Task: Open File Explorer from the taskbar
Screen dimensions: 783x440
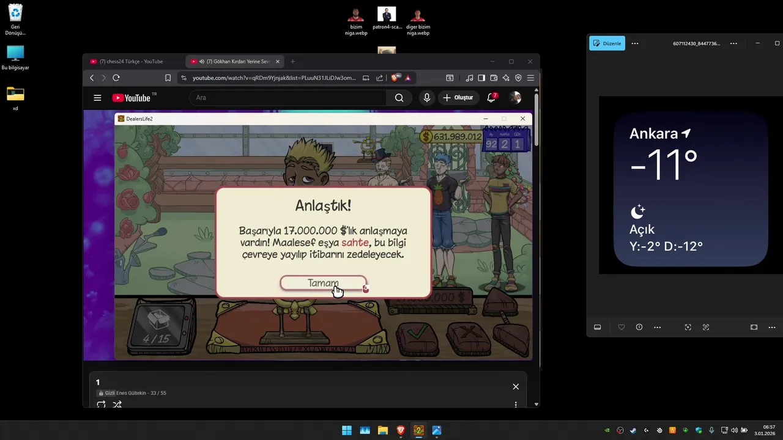Action: point(382,430)
